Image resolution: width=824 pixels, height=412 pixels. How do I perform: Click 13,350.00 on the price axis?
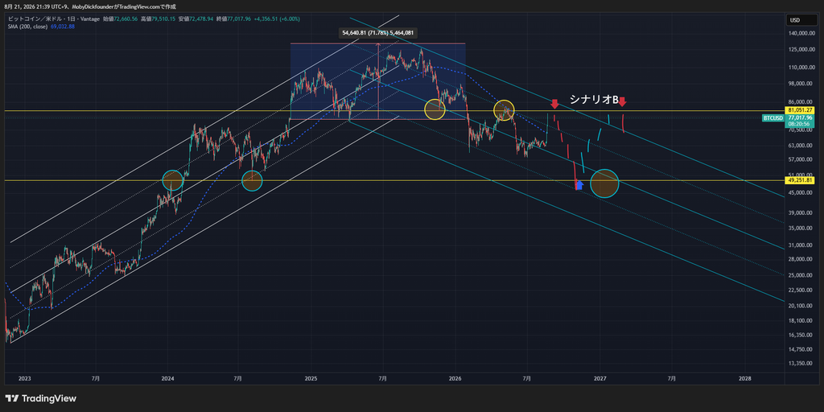click(801, 363)
